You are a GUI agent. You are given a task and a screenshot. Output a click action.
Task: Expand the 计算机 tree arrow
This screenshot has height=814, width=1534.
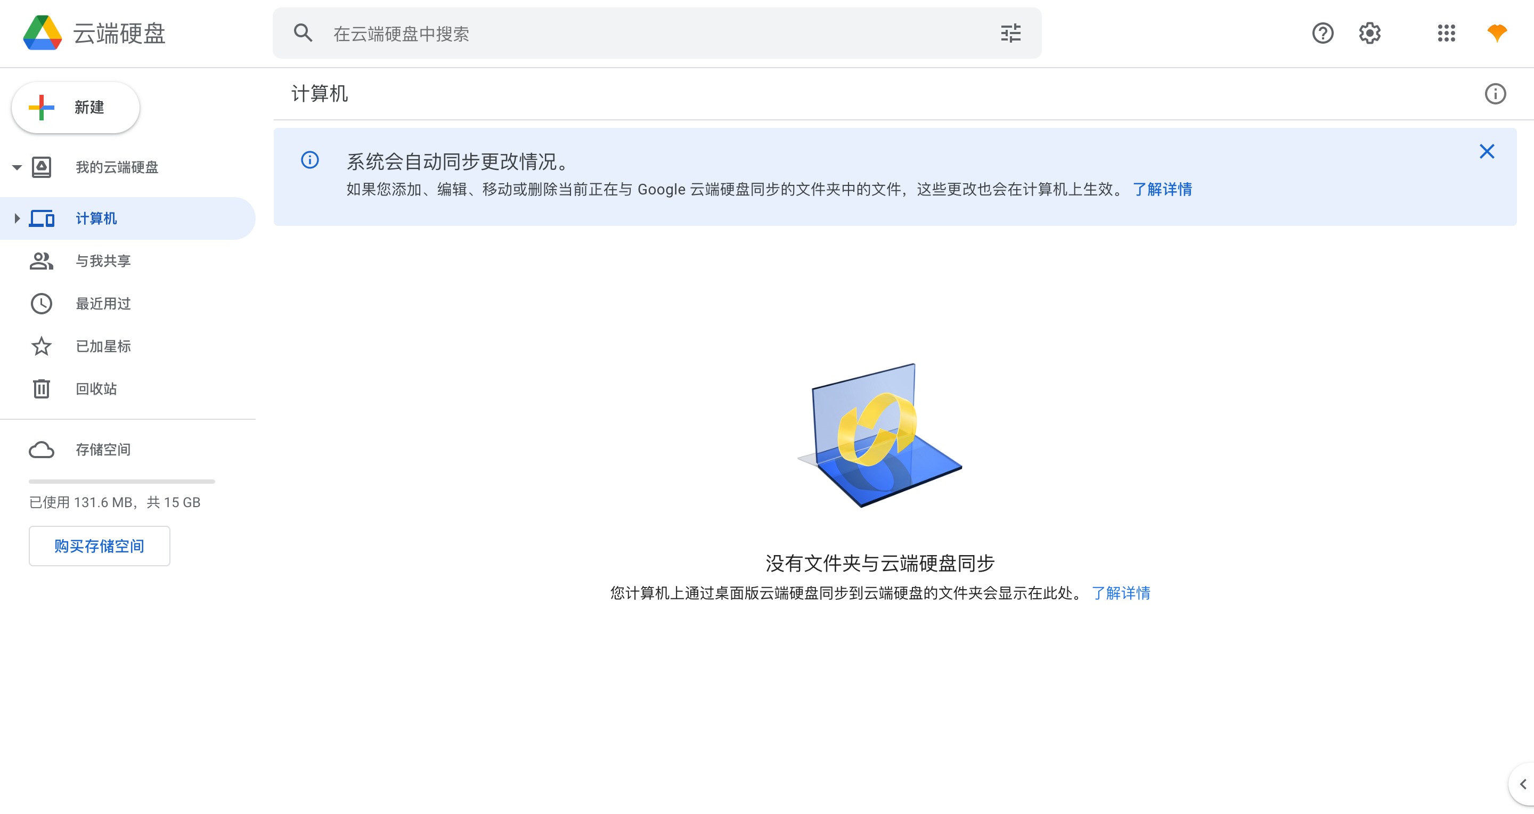tap(17, 218)
